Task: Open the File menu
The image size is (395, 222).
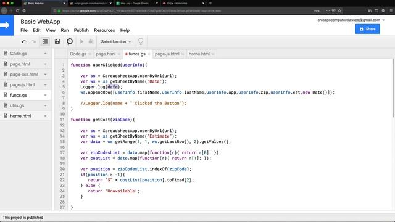Action: 24,30
